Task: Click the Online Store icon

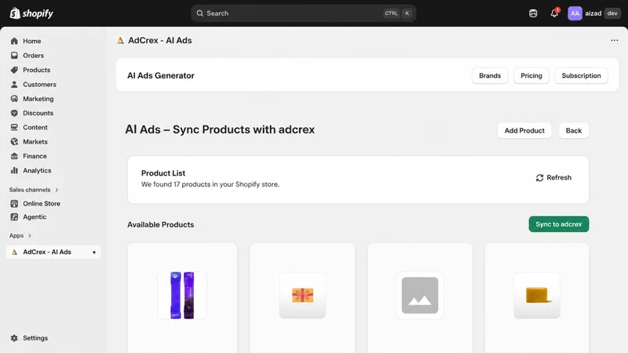Action: tap(14, 203)
